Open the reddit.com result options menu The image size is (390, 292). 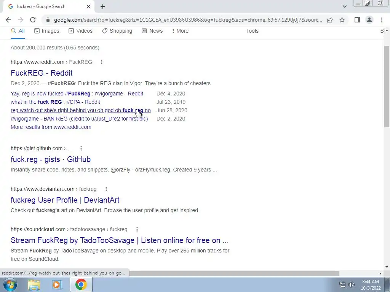(x=101, y=62)
